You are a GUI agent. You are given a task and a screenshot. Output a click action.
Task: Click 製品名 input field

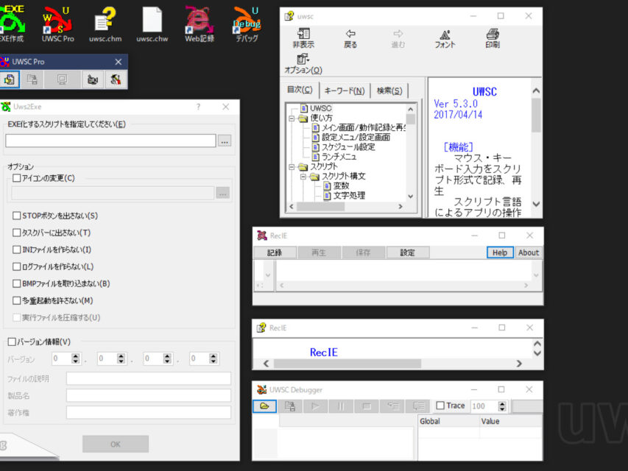pos(149,395)
